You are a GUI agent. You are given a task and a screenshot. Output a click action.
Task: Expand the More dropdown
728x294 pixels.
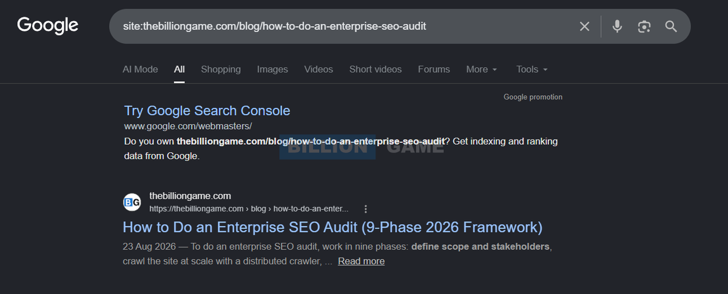(482, 69)
